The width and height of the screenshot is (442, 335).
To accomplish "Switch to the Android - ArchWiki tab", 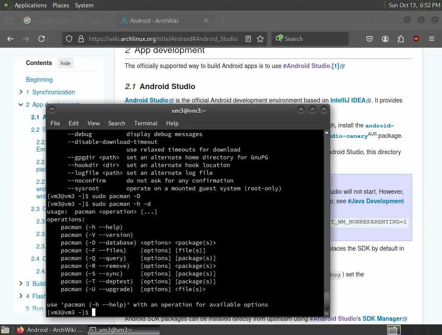I will coord(164,21).
